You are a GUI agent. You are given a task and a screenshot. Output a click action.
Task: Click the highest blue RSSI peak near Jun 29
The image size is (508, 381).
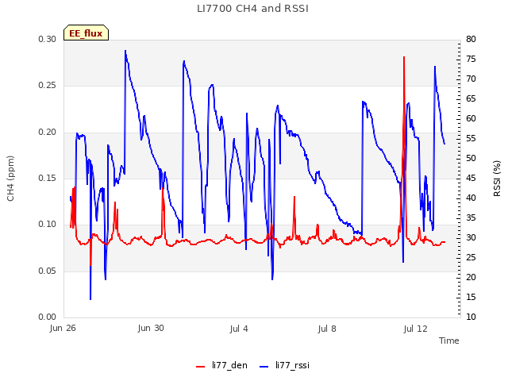tap(125, 52)
